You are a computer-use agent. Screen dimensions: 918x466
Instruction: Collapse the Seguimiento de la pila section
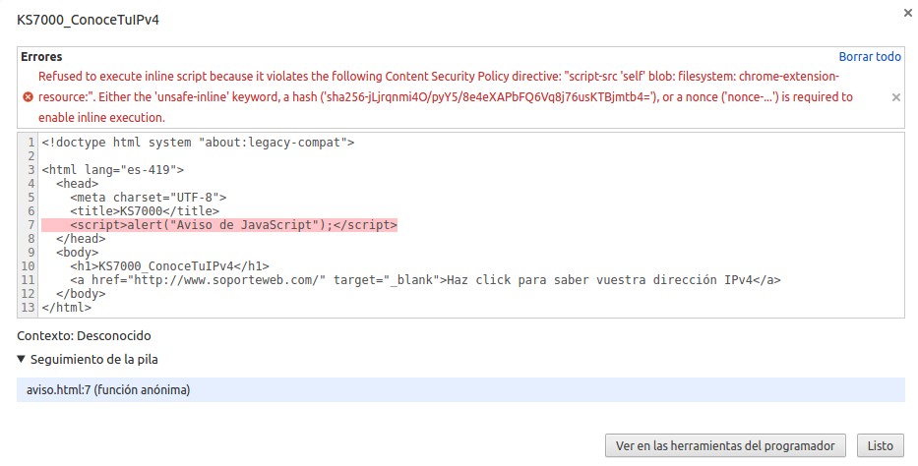(23, 359)
